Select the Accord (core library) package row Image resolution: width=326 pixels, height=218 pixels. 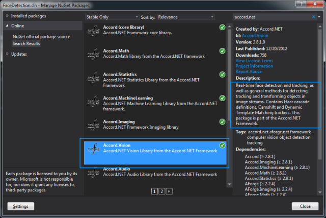(x=155, y=35)
